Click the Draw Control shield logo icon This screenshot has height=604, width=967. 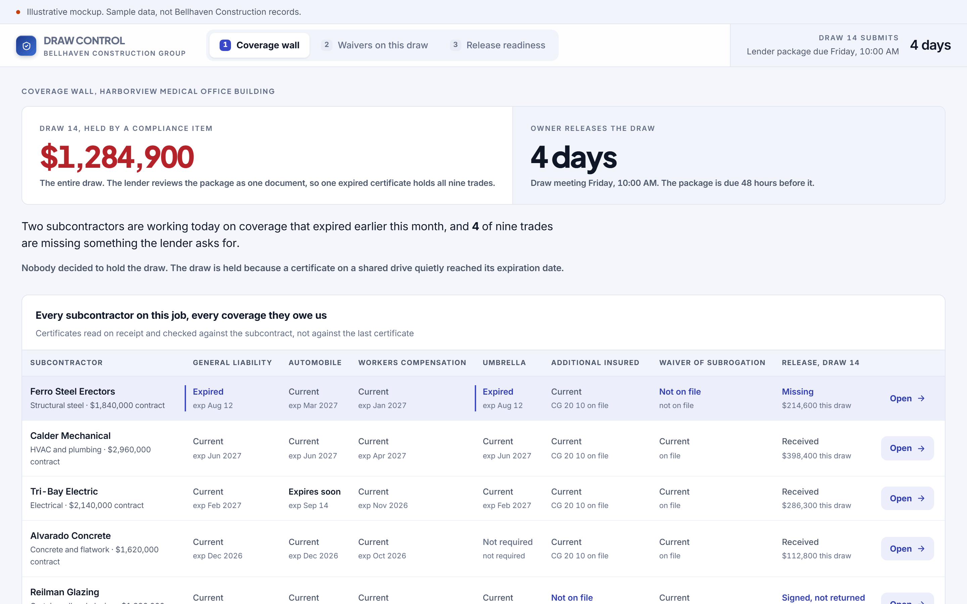26,46
